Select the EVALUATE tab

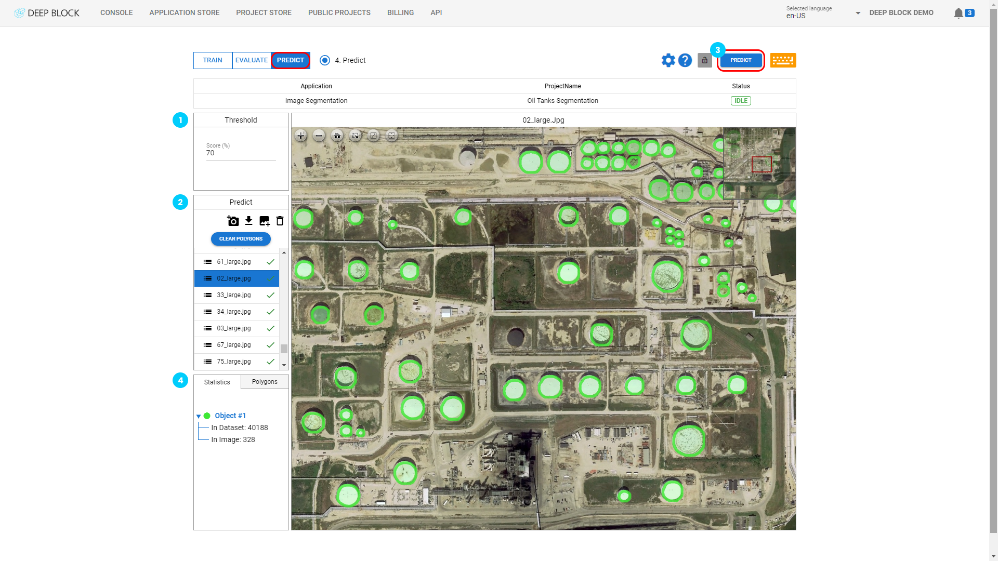pos(251,60)
